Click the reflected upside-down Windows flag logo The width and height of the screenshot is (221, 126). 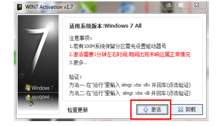coord(28,97)
